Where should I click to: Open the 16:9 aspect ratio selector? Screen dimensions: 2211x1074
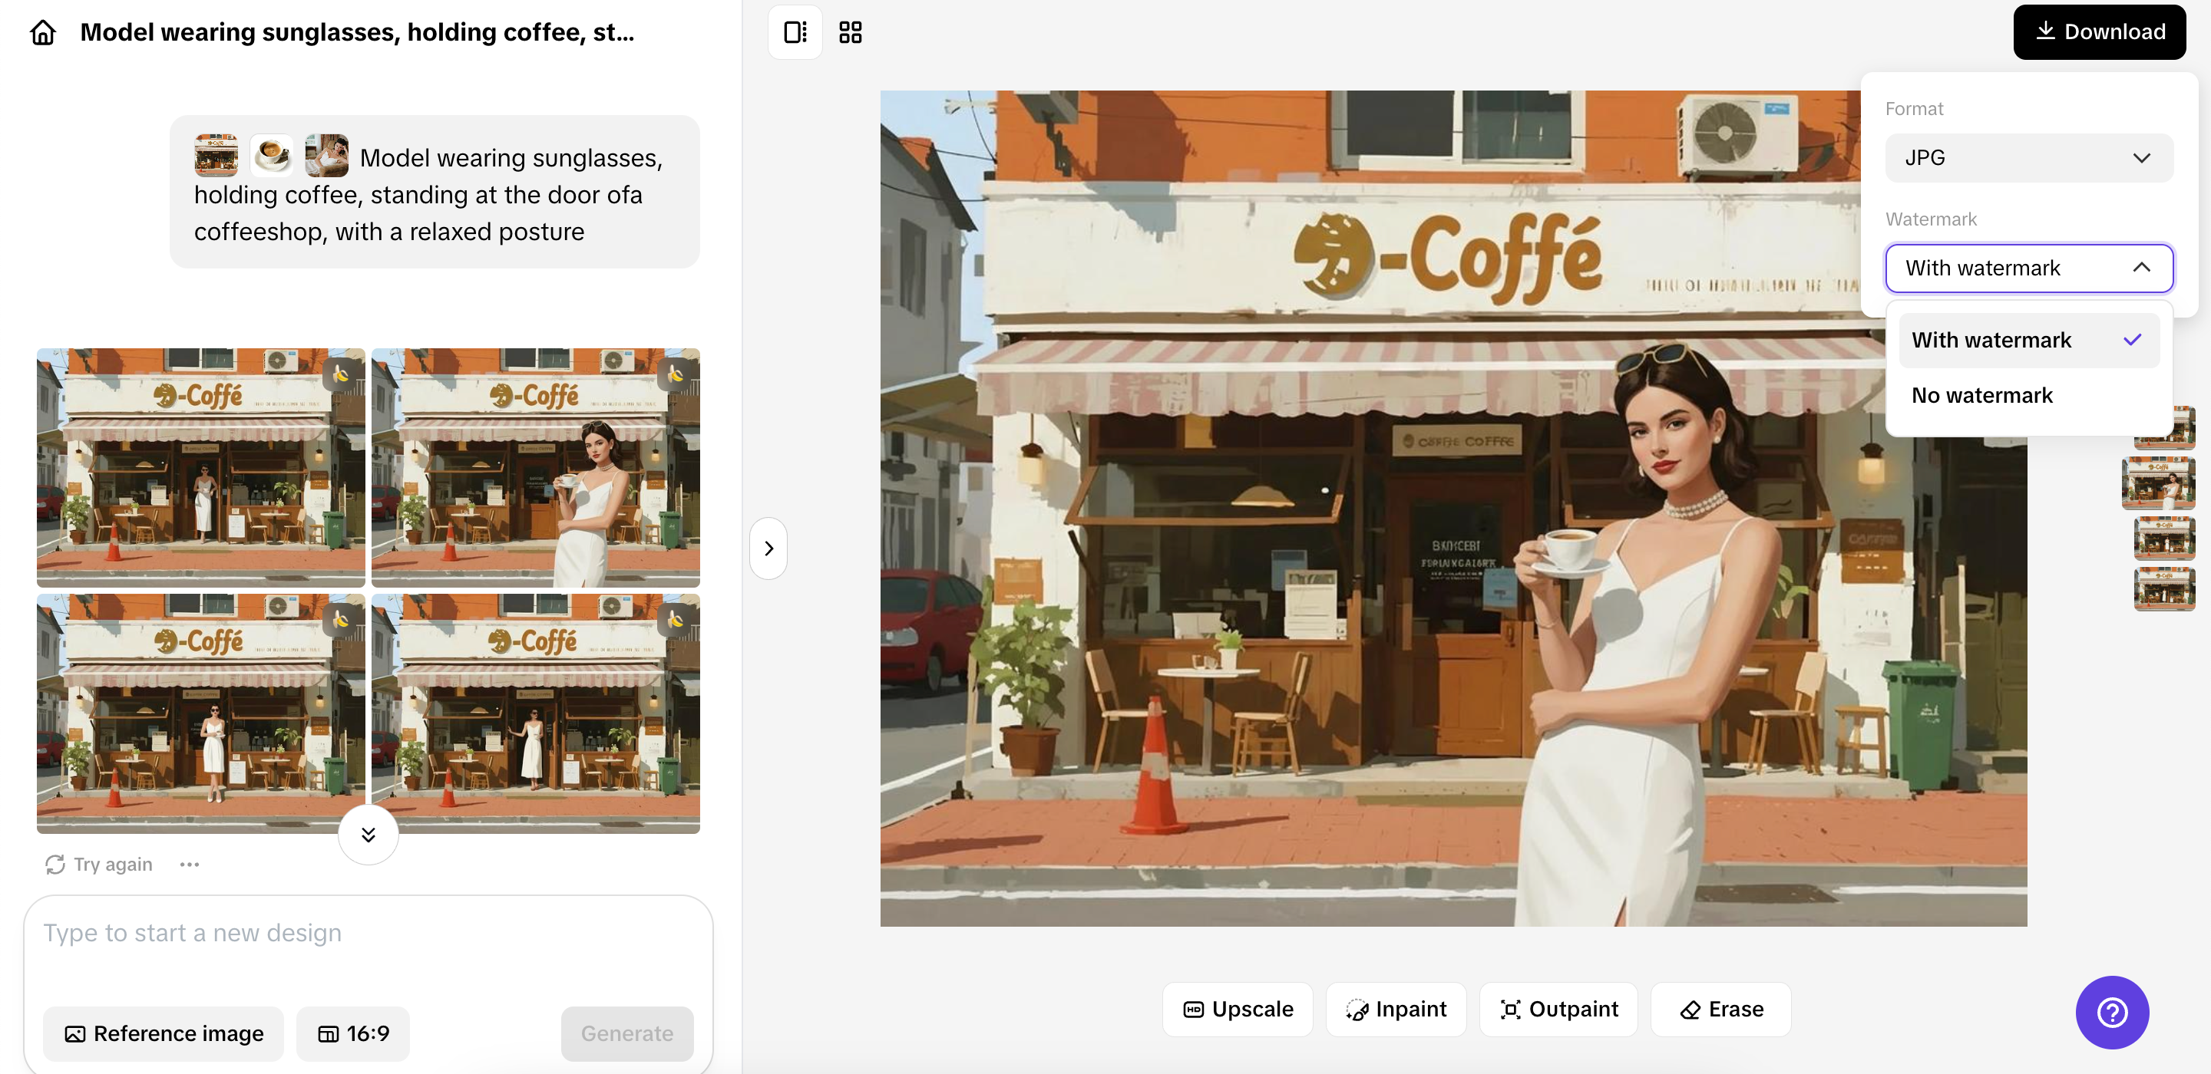pyautogui.click(x=352, y=1033)
